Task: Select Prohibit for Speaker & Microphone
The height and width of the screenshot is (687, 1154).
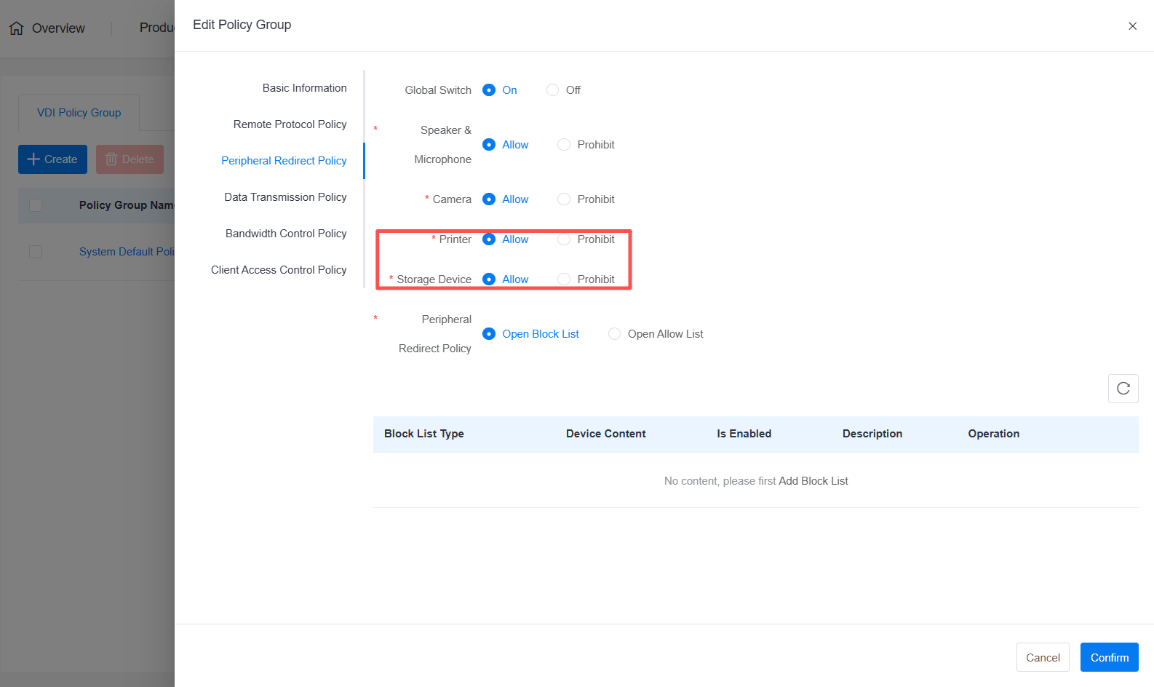Action: (x=564, y=145)
